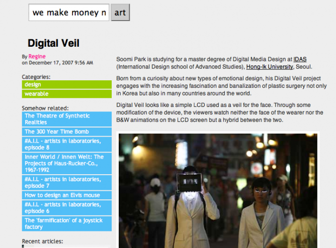Follow the Hong-Ik University link

click(x=270, y=67)
